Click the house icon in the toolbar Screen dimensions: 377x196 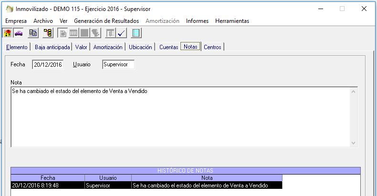pos(8,33)
